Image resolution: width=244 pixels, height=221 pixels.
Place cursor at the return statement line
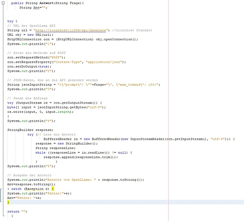pyautogui.click(x=17, y=212)
